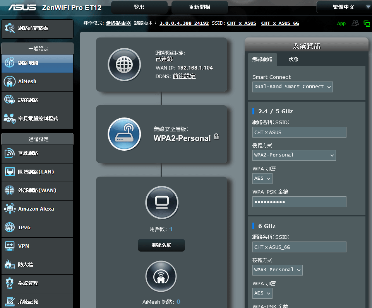
Task: Click the Network Map globe icon in sidebar
Action: [x=10, y=63]
